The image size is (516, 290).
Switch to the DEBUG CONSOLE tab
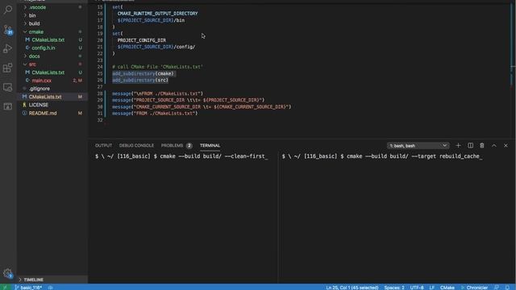[x=136, y=145]
